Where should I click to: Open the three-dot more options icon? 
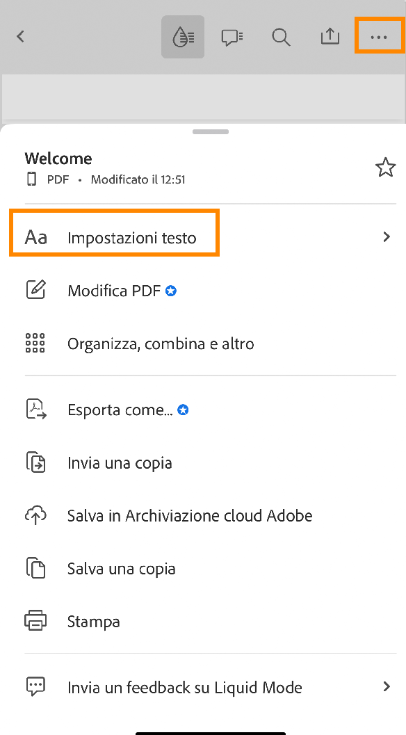pos(379,36)
